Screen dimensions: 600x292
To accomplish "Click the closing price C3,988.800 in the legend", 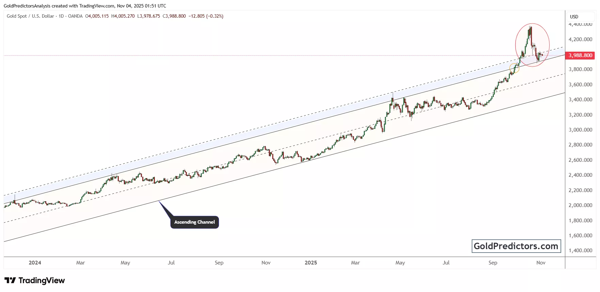I will [x=174, y=16].
